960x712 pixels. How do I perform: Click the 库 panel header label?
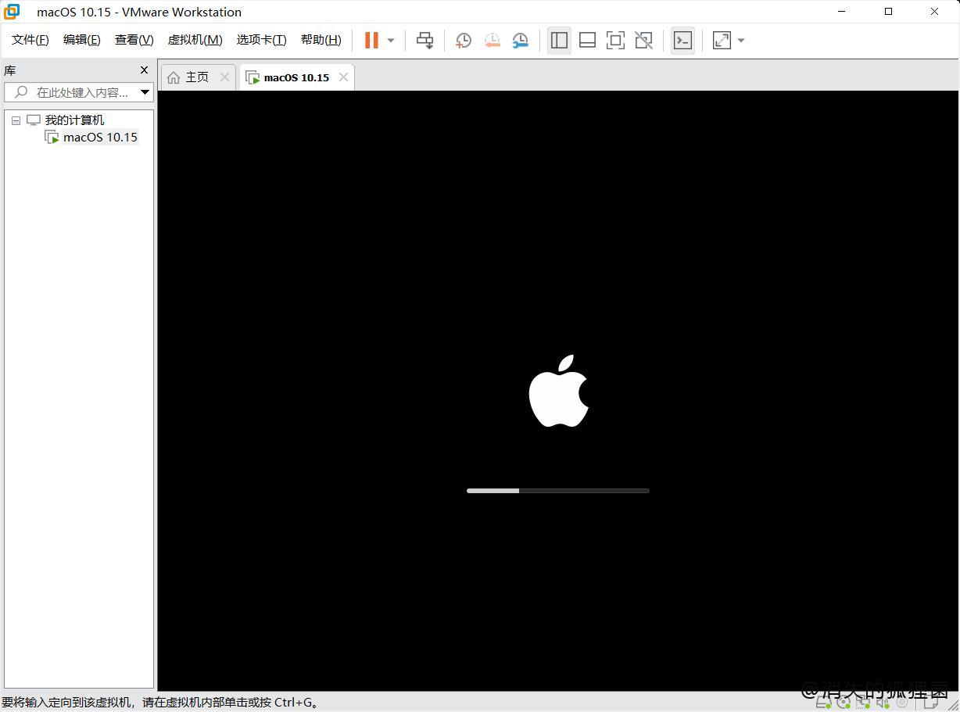[x=10, y=70]
